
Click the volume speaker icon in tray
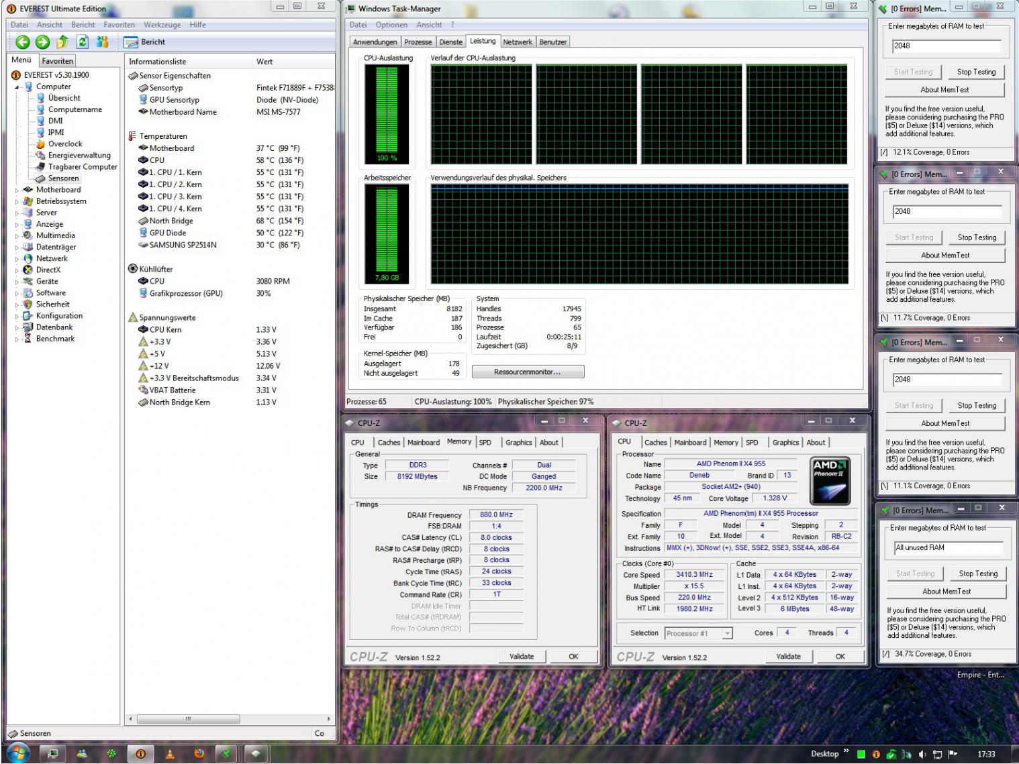click(x=923, y=755)
